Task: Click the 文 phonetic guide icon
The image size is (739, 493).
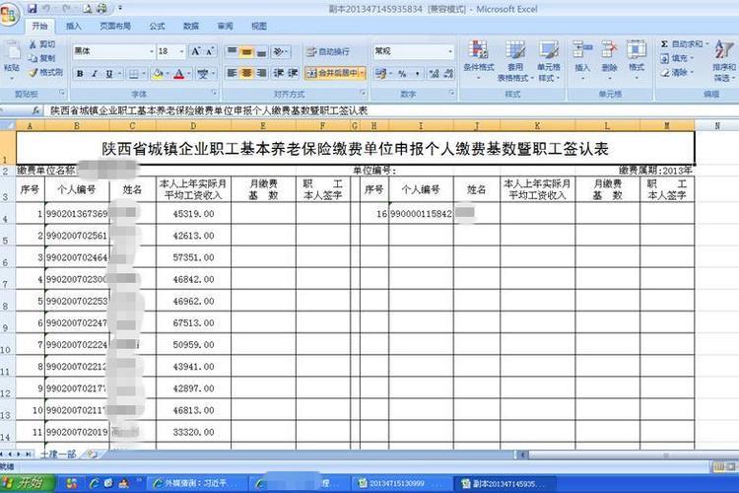Action: (x=203, y=74)
